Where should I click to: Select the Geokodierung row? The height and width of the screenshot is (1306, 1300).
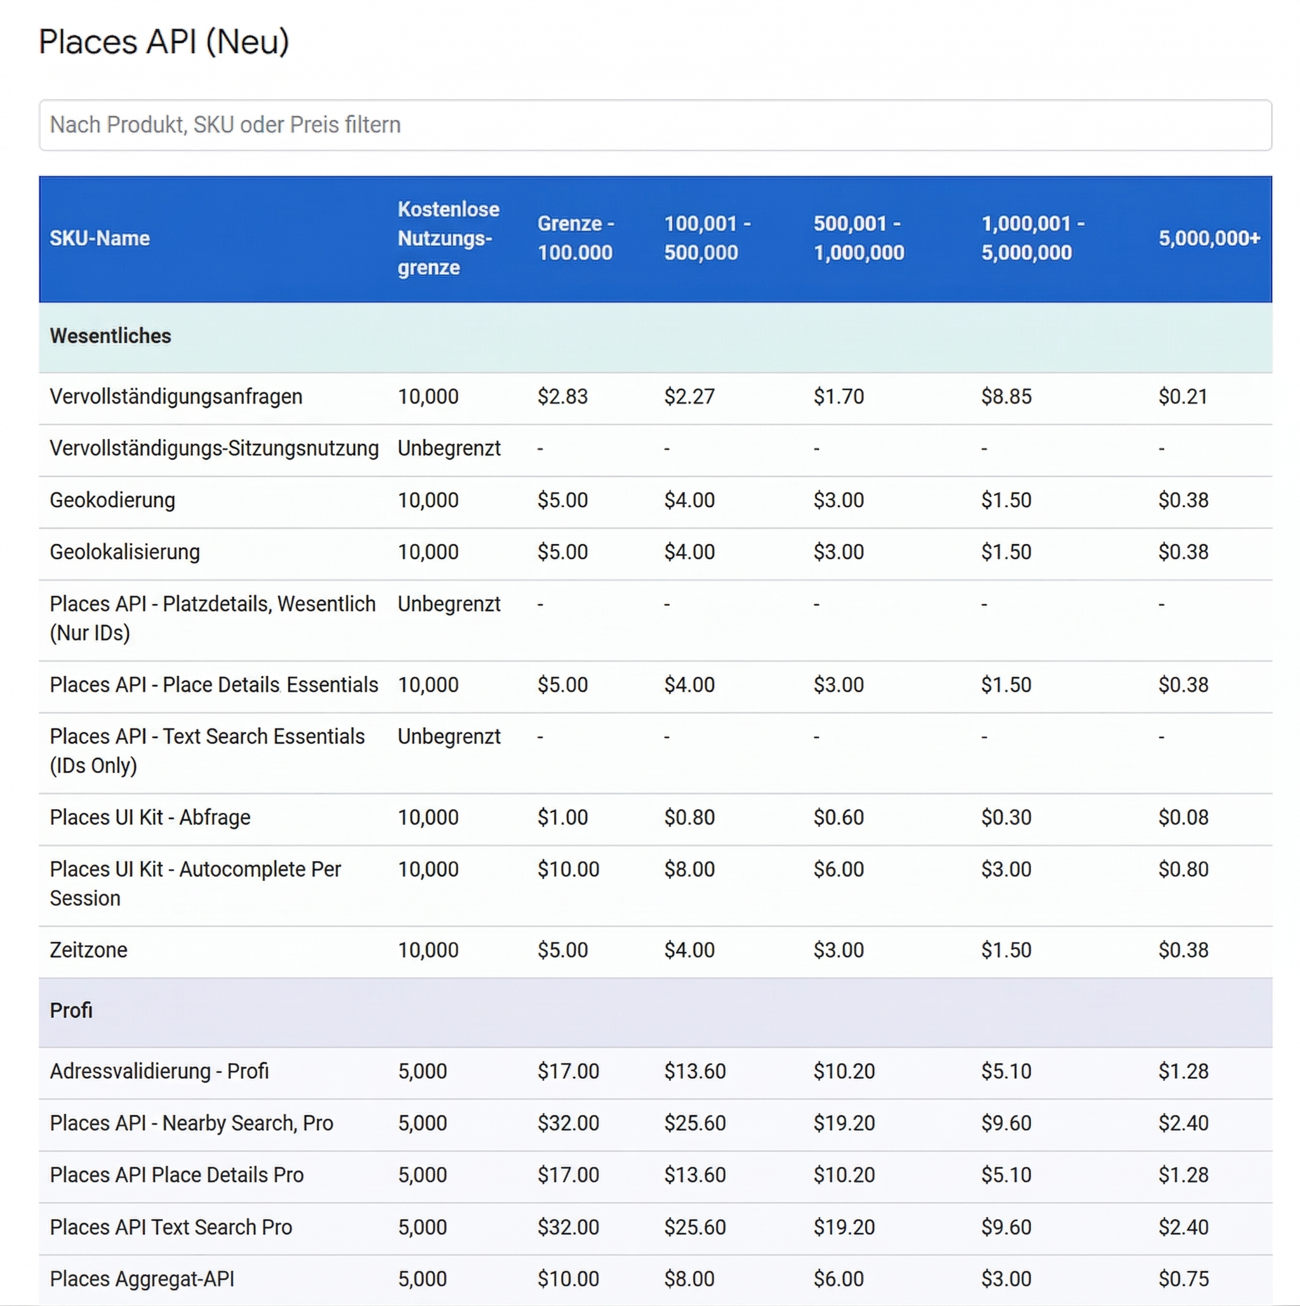click(x=112, y=500)
